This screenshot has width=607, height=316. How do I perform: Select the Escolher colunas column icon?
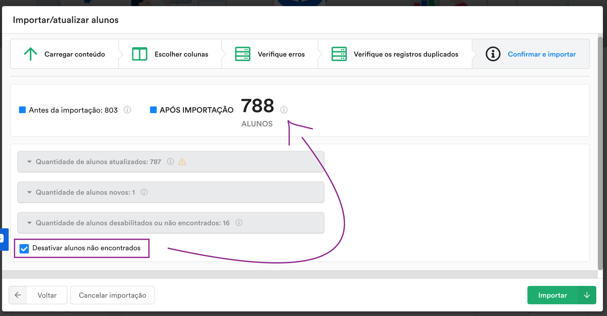click(x=140, y=54)
